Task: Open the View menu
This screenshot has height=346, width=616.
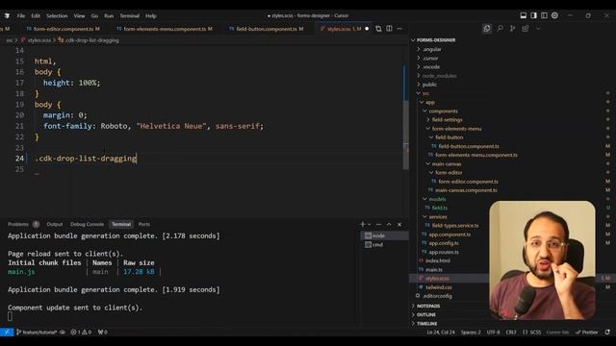Action: pos(79,15)
